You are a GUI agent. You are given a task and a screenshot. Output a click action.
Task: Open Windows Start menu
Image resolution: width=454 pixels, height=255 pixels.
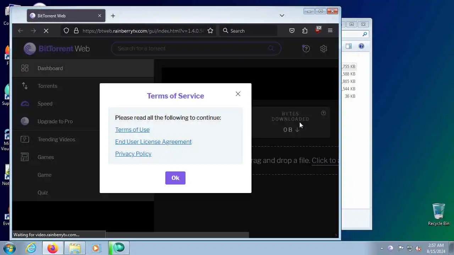coord(10,248)
